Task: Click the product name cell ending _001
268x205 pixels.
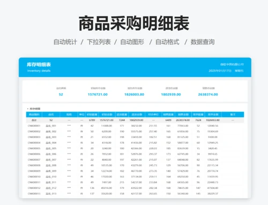Action: tap(51, 126)
